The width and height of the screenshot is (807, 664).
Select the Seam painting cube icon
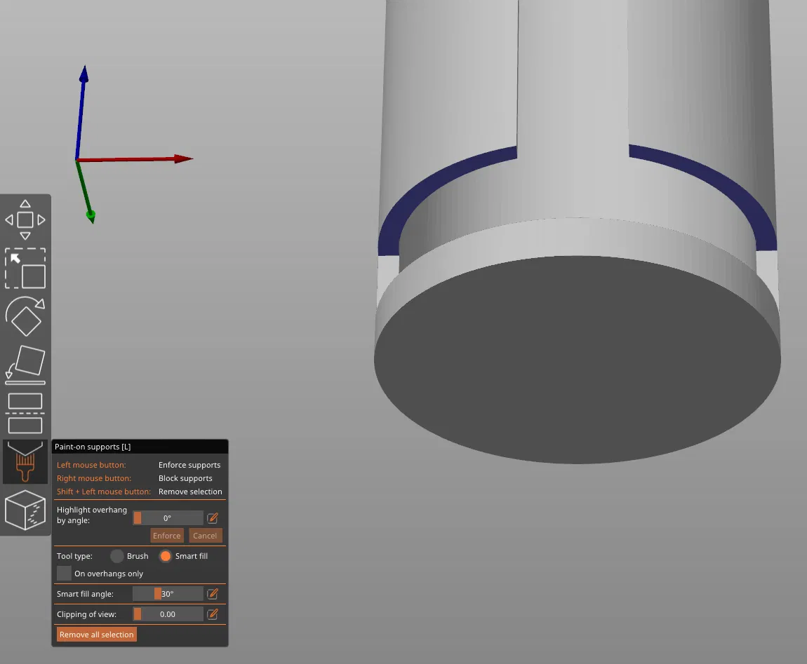(x=25, y=510)
